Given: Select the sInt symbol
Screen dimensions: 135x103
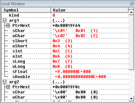Looking at the screenshot, I should point(18,51).
